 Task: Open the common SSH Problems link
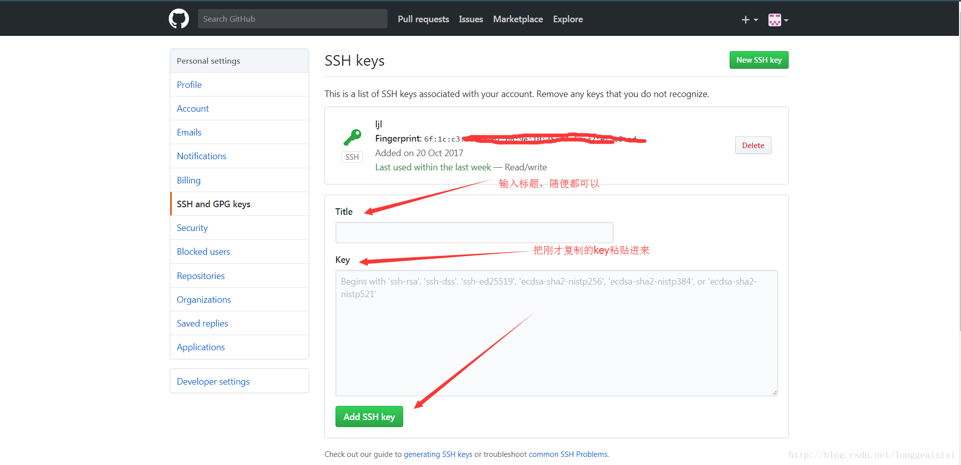pyautogui.click(x=568, y=454)
